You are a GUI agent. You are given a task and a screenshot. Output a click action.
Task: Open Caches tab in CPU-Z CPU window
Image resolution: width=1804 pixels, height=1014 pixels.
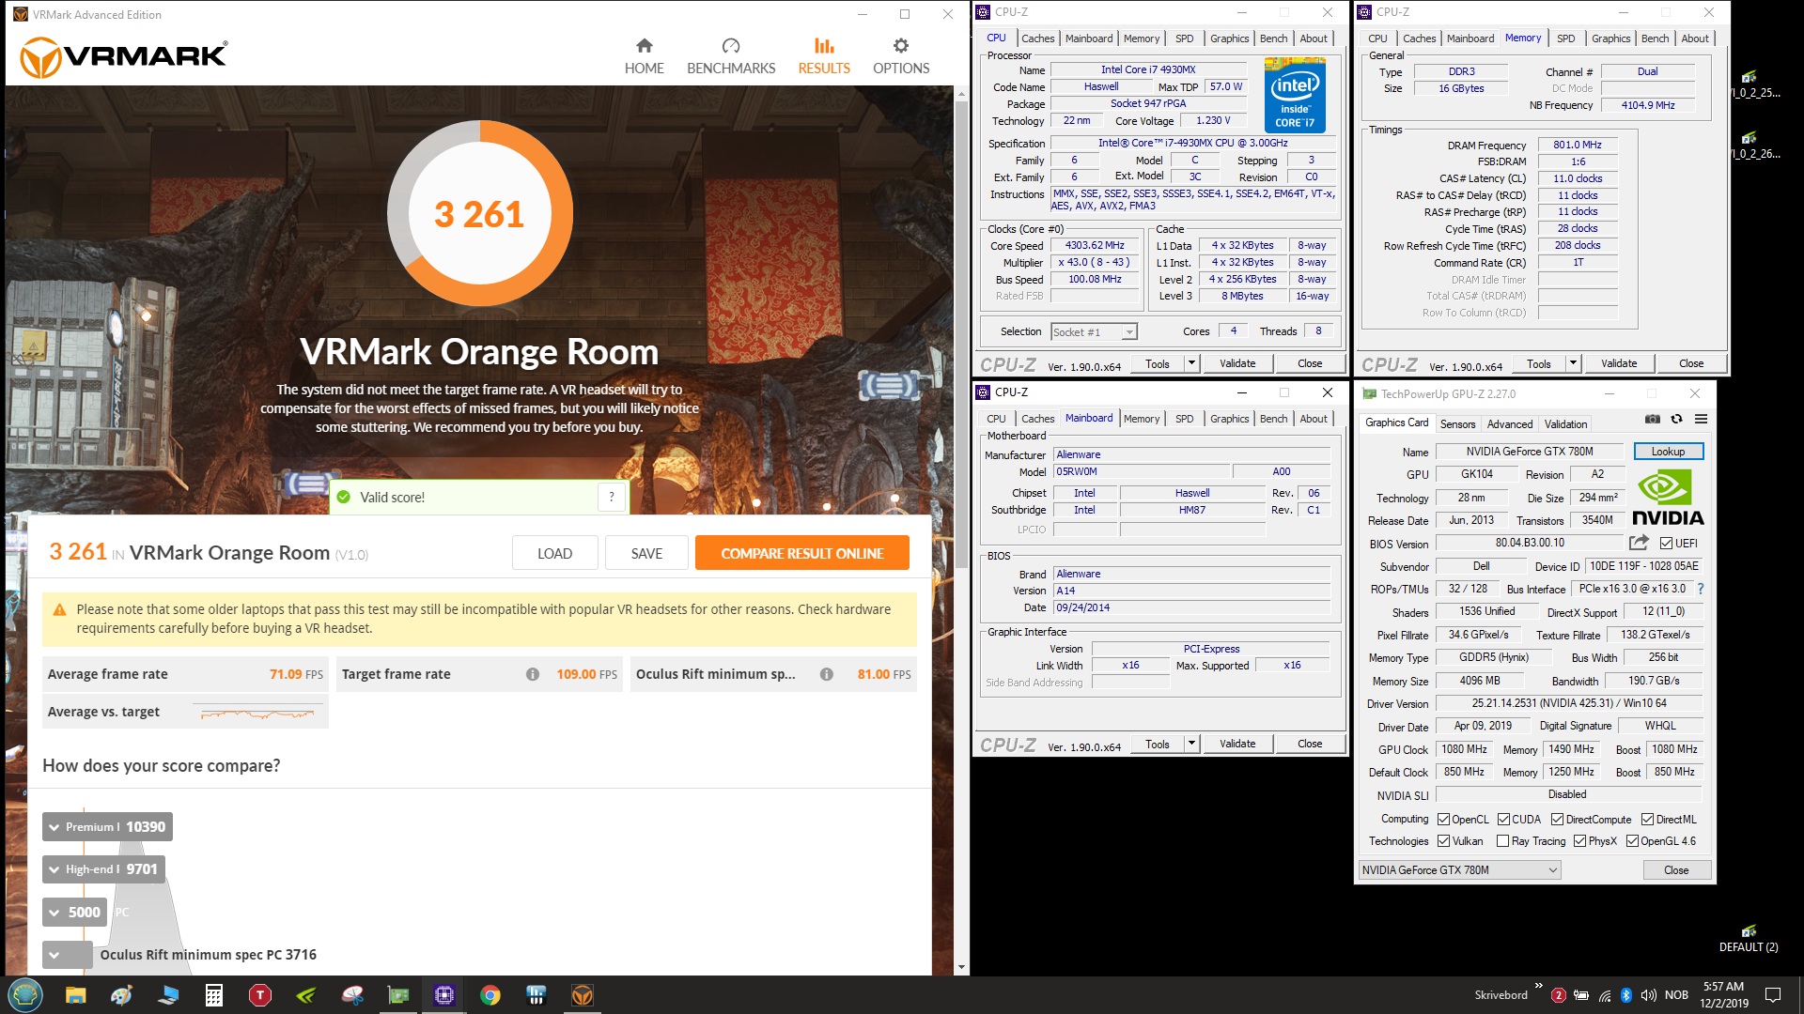click(x=1037, y=38)
